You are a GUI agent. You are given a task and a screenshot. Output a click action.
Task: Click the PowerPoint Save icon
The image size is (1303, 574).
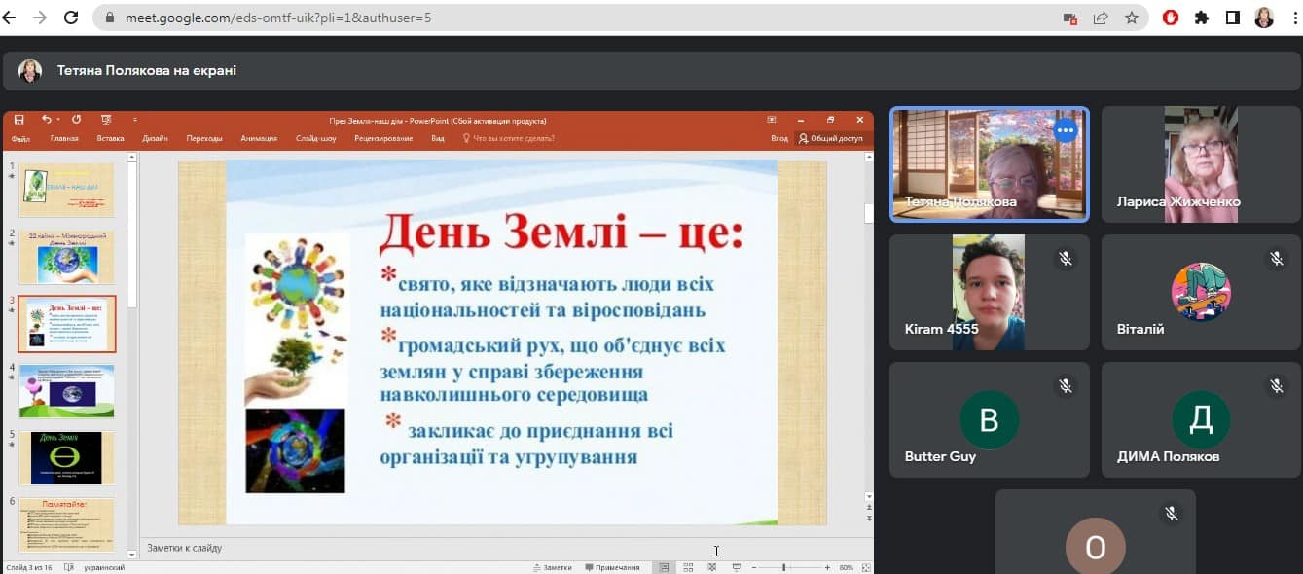pos(18,120)
